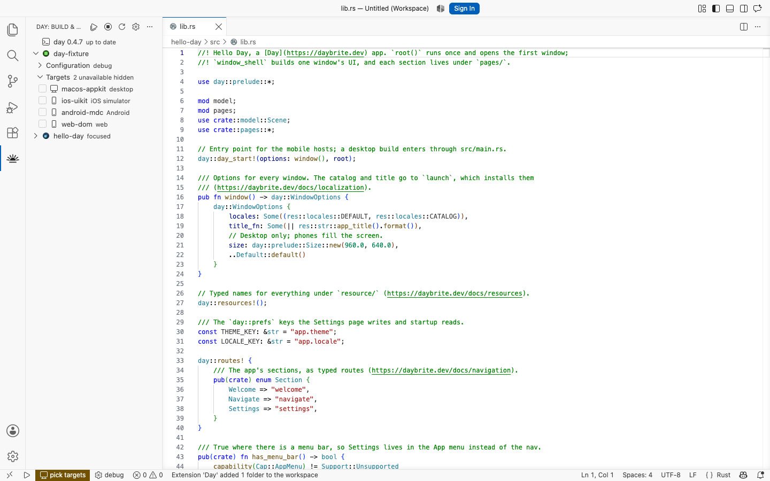Click the THEME_KEY constant on line 30

click(x=240, y=332)
